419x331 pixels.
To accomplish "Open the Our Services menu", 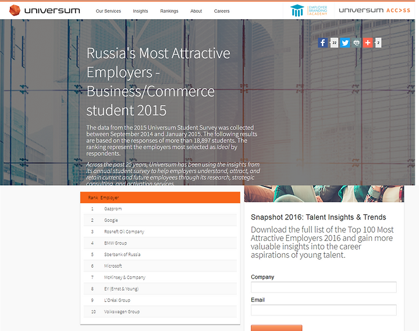I will click(108, 11).
